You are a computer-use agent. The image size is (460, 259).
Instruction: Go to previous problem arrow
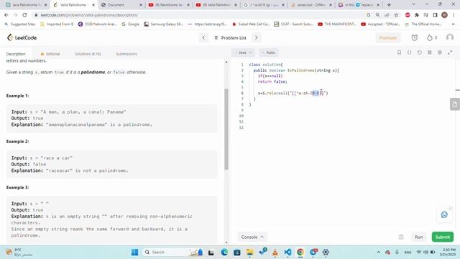[x=203, y=37]
